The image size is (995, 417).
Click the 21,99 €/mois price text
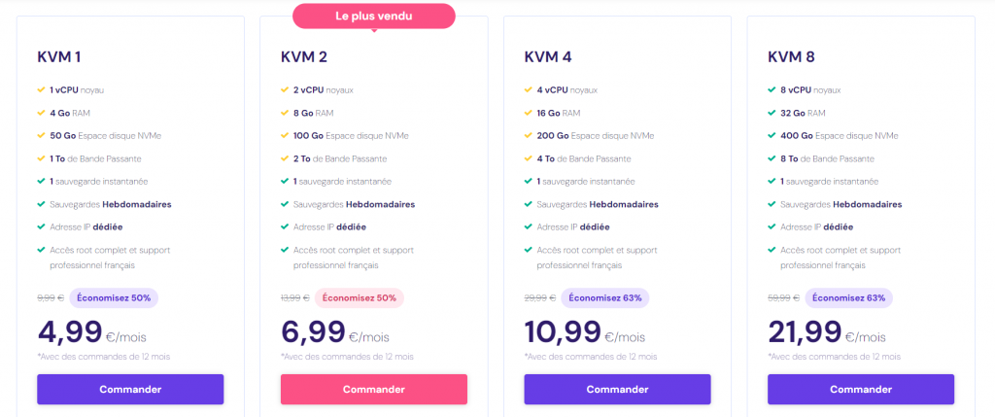coord(826,332)
